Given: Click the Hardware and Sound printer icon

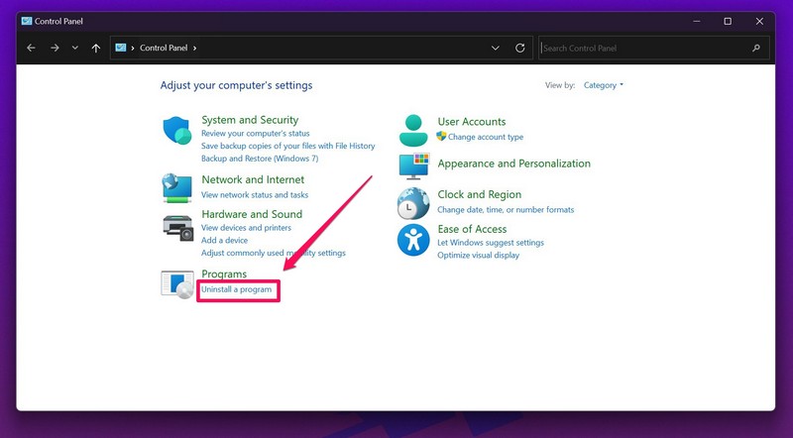Looking at the screenshot, I should pos(177,226).
